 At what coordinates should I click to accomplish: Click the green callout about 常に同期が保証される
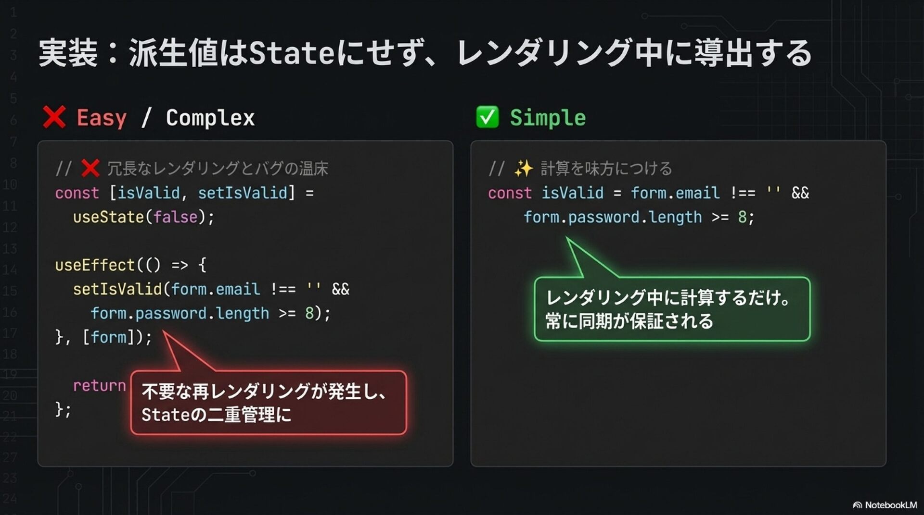(x=672, y=309)
